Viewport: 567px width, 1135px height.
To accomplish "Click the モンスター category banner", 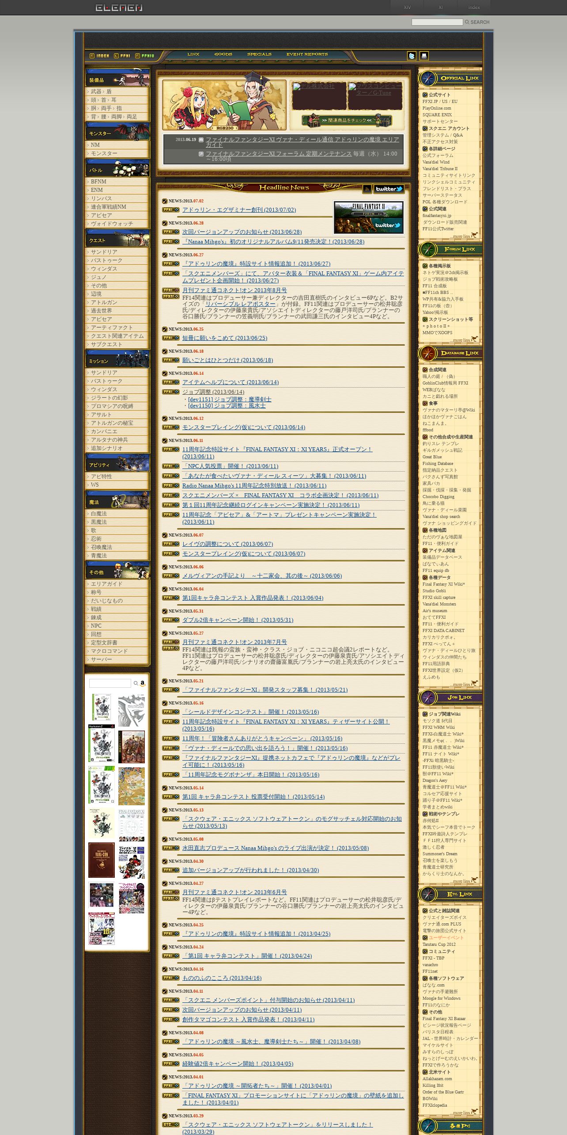I will pyautogui.click(x=117, y=131).
